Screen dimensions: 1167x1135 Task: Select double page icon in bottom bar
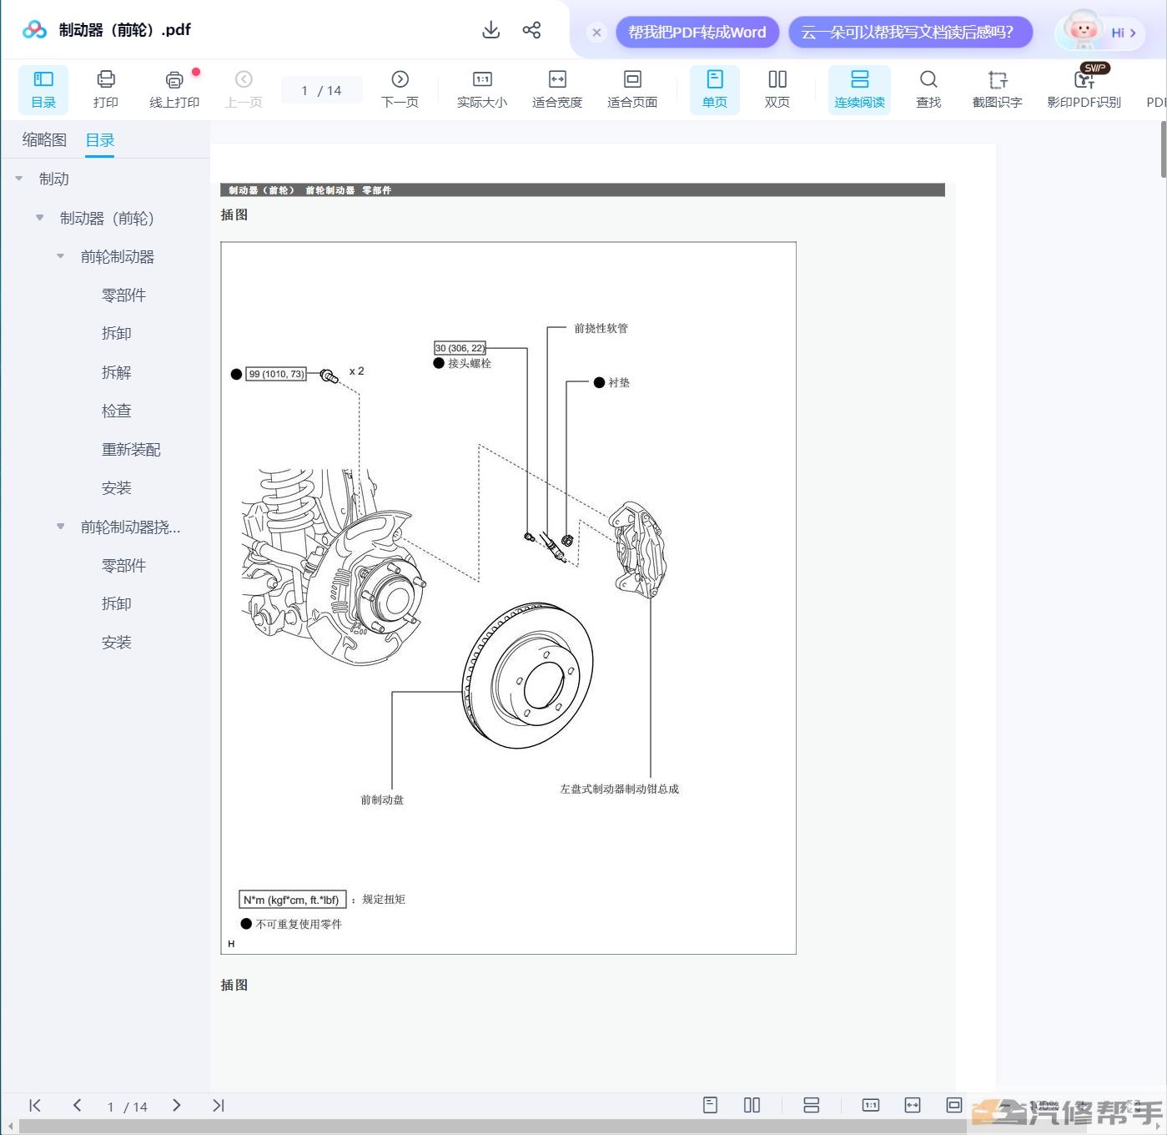click(752, 1105)
